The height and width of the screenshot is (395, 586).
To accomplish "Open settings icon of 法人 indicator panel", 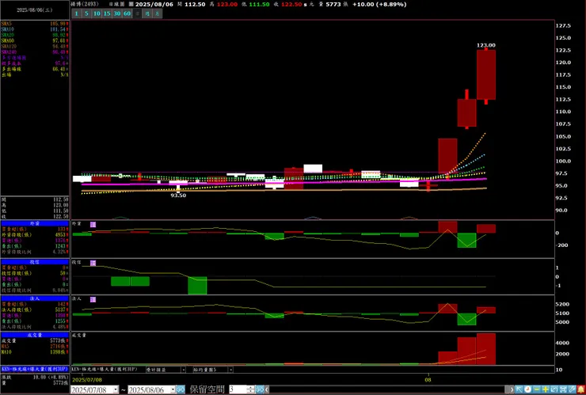I will pos(93,299).
